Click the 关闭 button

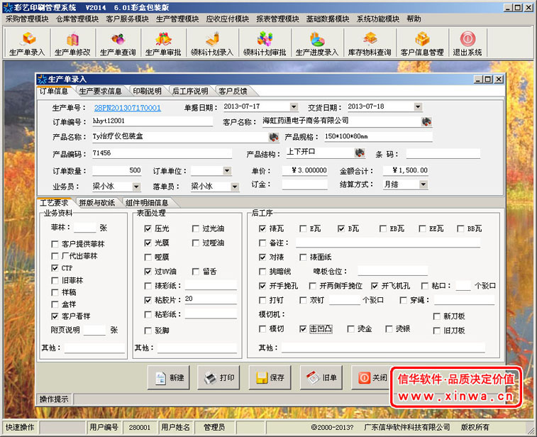click(372, 377)
